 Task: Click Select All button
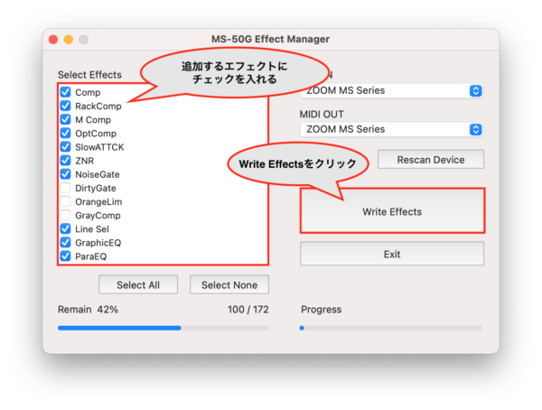pos(138,284)
